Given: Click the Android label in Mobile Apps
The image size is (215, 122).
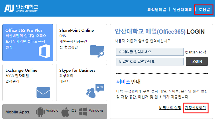Looking at the screenshot, I should [x=52, y=110].
